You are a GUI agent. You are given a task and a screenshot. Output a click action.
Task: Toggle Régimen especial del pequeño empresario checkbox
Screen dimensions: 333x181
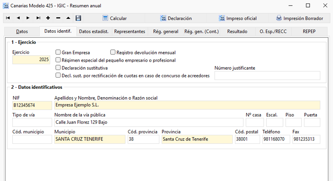(58, 60)
